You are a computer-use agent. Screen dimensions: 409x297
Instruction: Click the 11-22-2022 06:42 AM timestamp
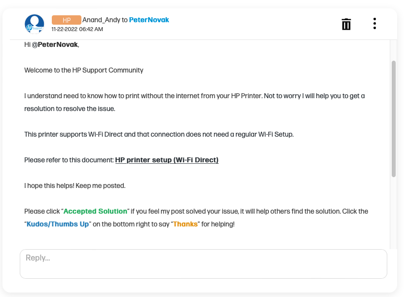click(x=77, y=29)
